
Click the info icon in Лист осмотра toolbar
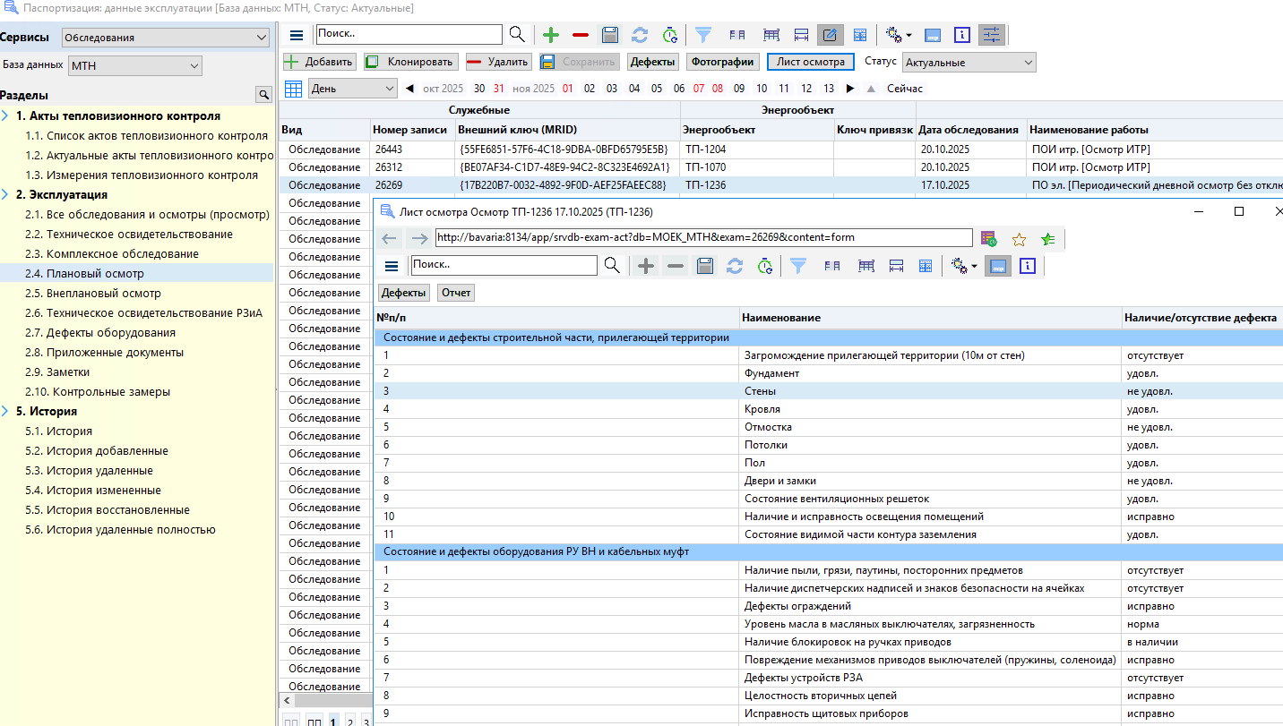[x=1028, y=266]
